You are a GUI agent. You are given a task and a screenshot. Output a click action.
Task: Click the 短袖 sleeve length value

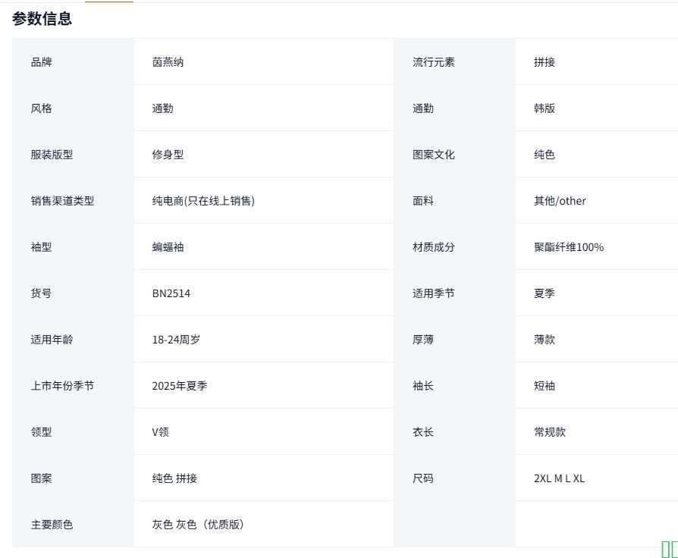(x=545, y=386)
